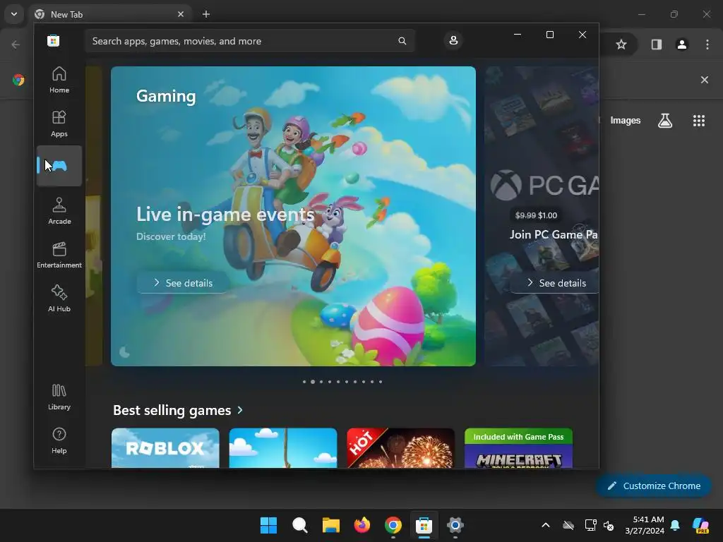Open the Entertainment section in sidebar
The width and height of the screenshot is (723, 542).
coord(59,255)
